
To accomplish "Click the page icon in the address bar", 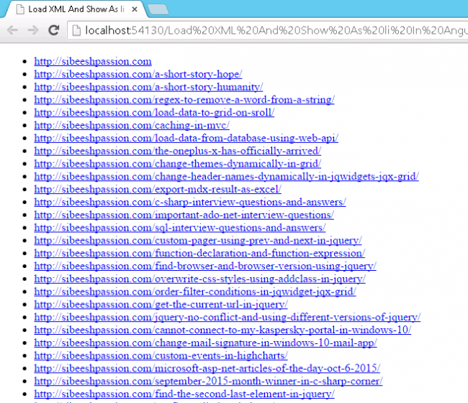I will tap(77, 30).
